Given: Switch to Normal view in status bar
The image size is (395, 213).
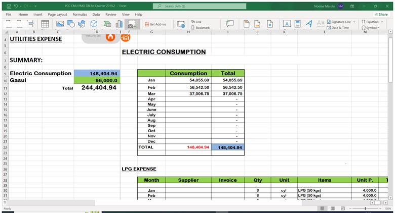Looking at the screenshot, I should coord(322,208).
